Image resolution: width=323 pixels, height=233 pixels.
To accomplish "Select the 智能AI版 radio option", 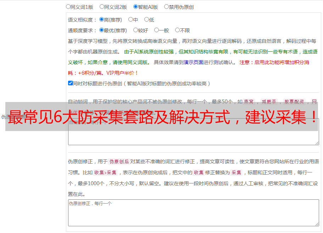I will tap(136, 7).
